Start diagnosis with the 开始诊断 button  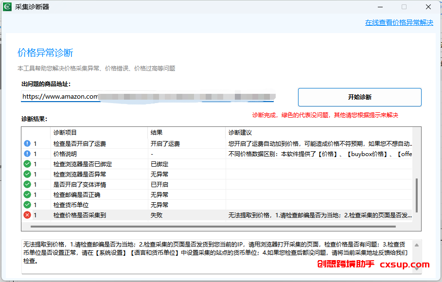pos(360,97)
